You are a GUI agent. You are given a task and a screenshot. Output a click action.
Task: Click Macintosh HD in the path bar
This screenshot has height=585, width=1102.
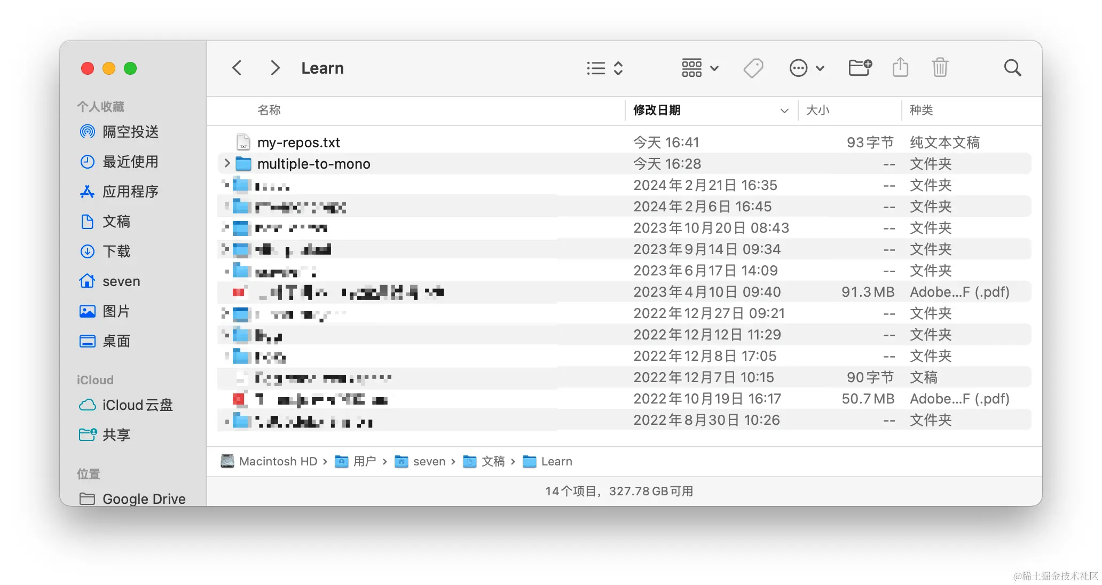(278, 461)
